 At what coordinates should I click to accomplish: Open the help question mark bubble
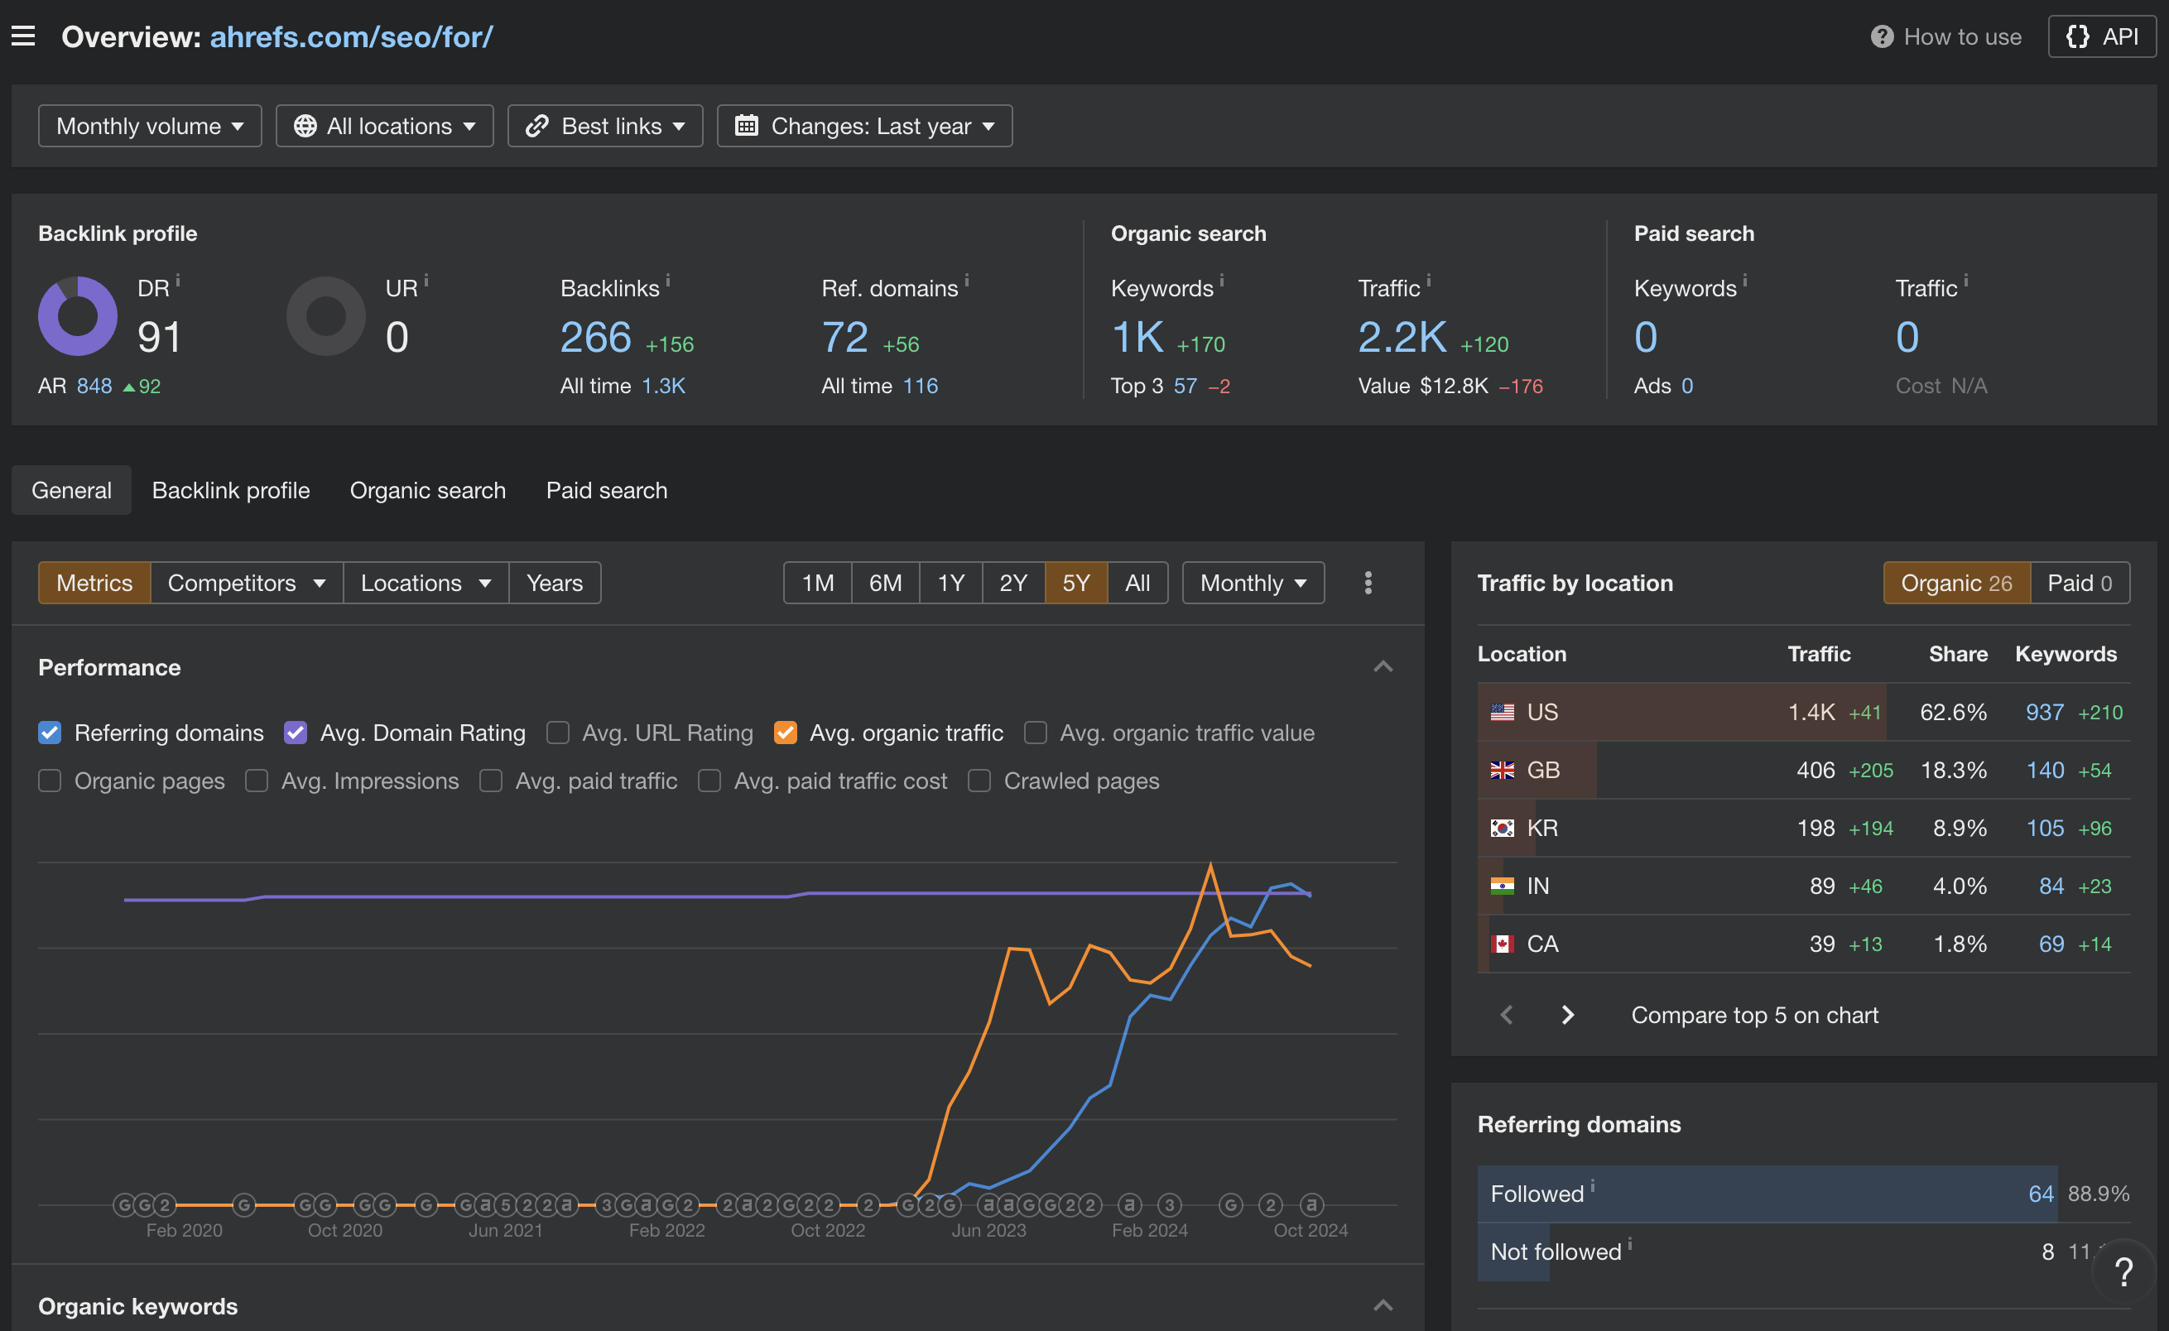(x=2123, y=1271)
